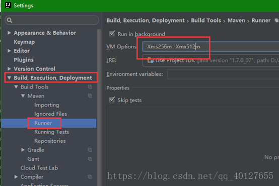This screenshot has width=279, height=186.
Task: Expand the Version Control section
Action: tap(9, 69)
